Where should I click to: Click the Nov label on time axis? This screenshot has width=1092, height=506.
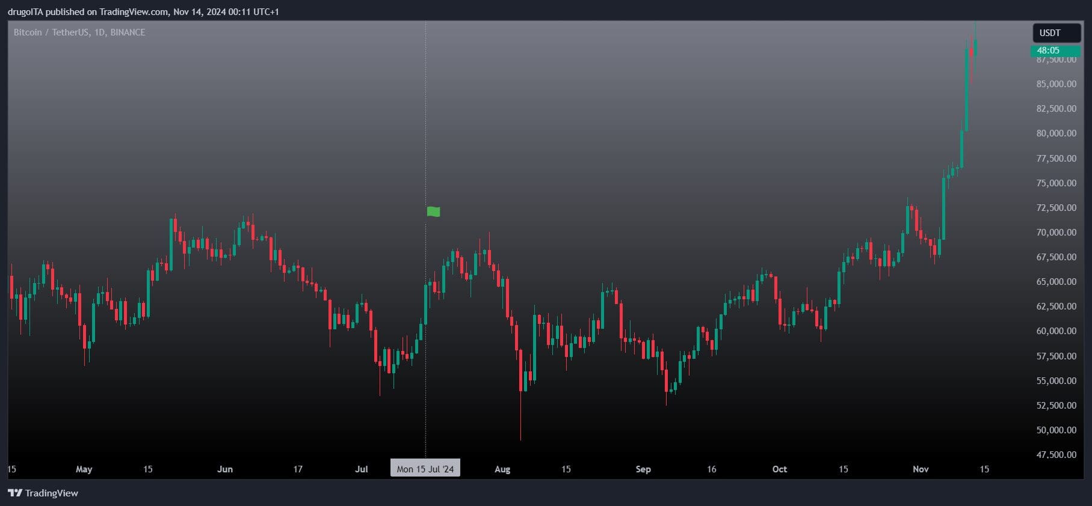pos(921,469)
